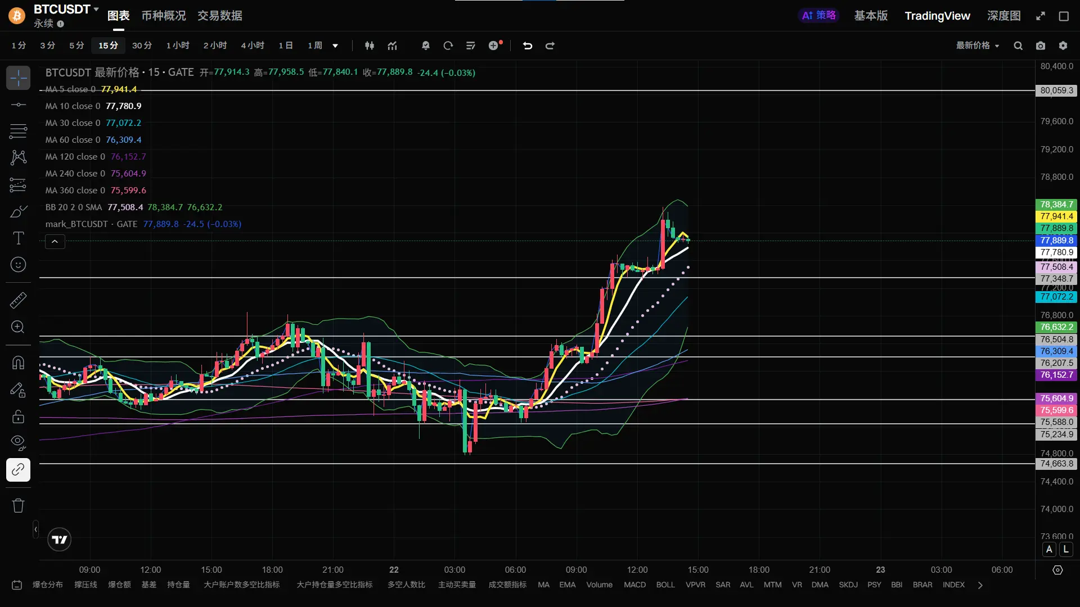Click the undo arrow
Image resolution: width=1080 pixels, height=607 pixels.
click(527, 46)
